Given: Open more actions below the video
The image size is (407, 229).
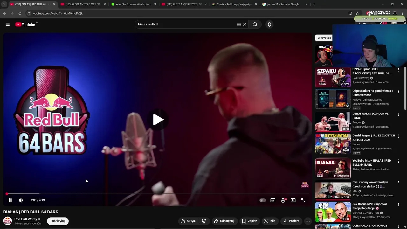Looking at the screenshot, I should pyautogui.click(x=308, y=221).
